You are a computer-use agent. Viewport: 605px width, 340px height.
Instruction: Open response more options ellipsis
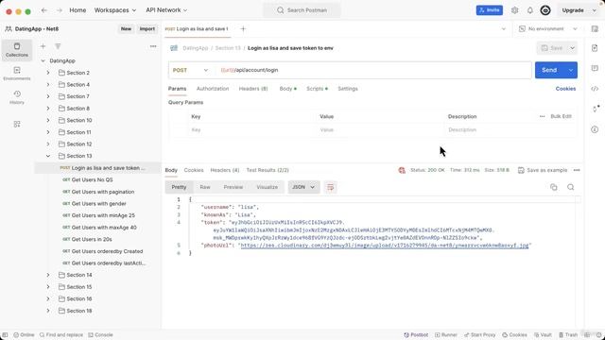pyautogui.click(x=577, y=170)
